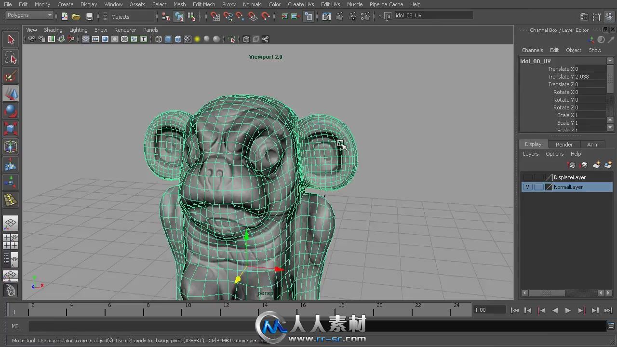
Task: Click the Show Manipulator tool
Action: tap(11, 182)
